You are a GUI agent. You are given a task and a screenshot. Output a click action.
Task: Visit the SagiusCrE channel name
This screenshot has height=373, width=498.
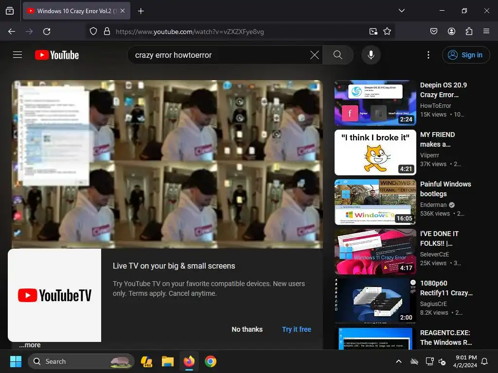(433, 304)
